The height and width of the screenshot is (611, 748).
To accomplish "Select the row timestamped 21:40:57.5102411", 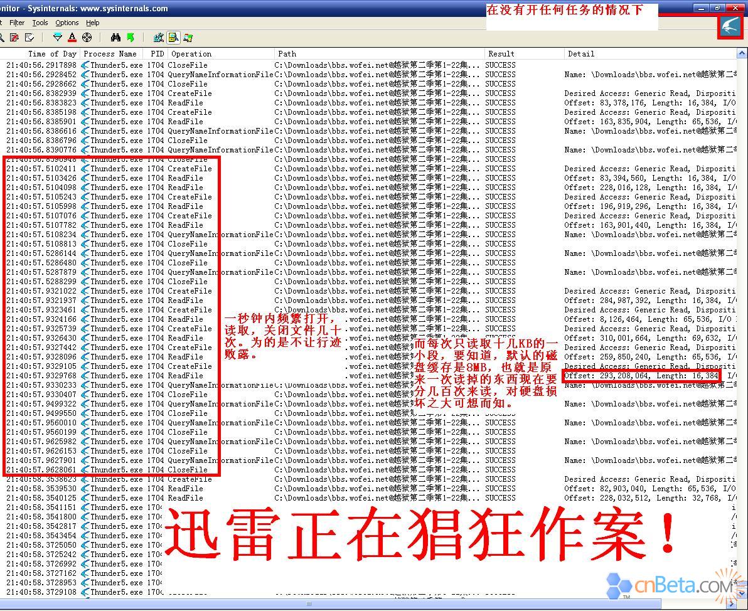I will click(x=368, y=169).
